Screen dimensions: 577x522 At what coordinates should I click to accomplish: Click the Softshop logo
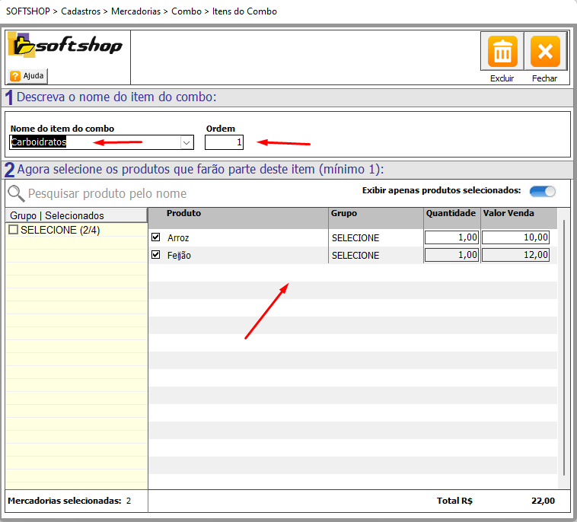pyautogui.click(x=65, y=46)
